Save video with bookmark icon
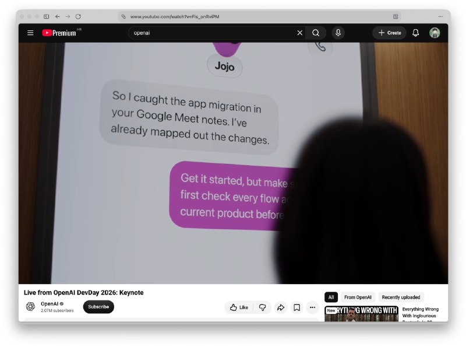The width and height of the screenshot is (466, 346). tap(296, 307)
